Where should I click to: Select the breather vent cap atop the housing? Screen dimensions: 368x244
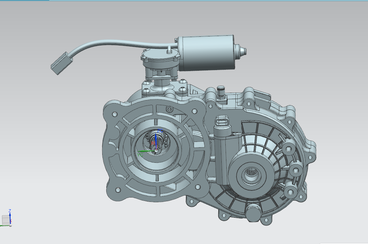[221, 90]
